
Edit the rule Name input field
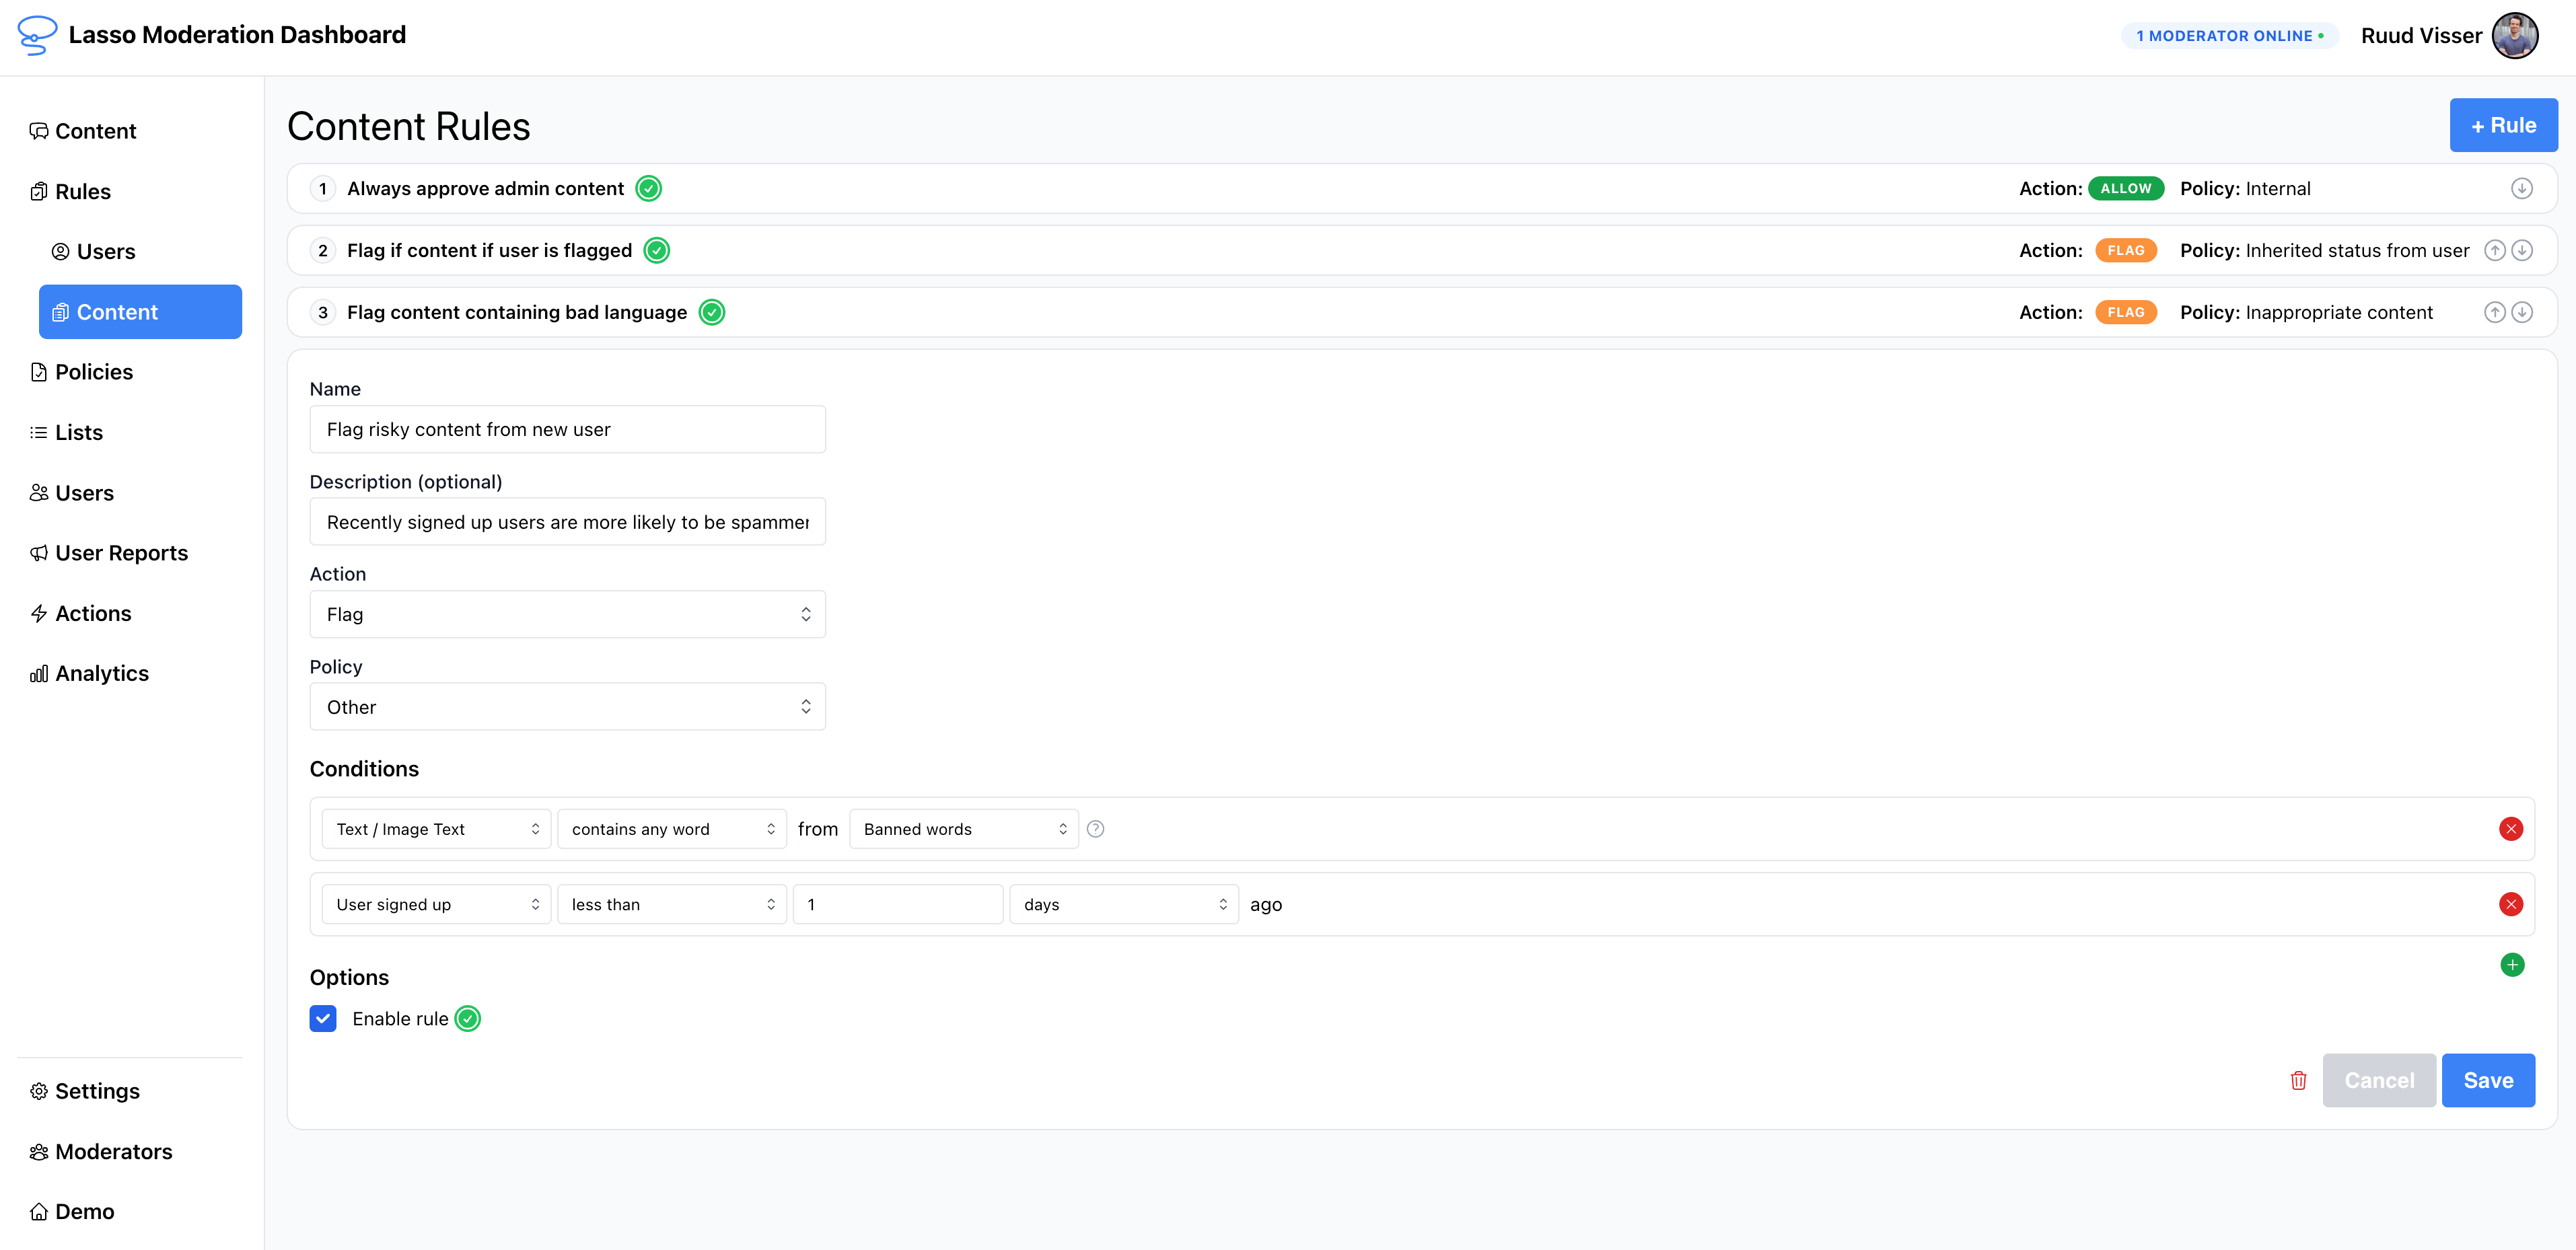point(567,429)
